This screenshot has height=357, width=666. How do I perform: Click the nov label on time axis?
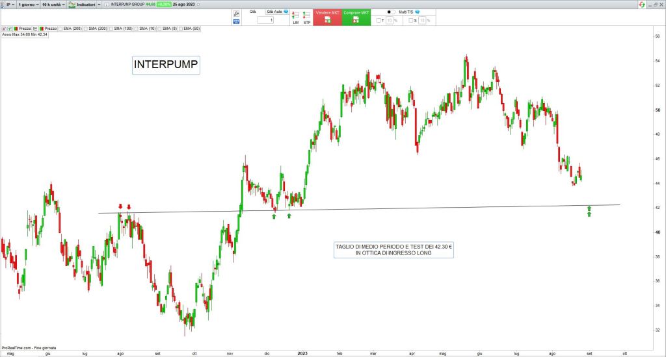pyautogui.click(x=230, y=353)
